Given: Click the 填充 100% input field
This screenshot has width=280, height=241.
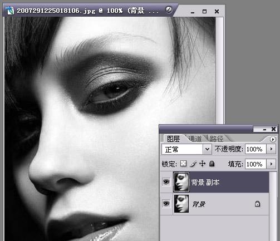Looking at the screenshot, I should tap(256, 164).
